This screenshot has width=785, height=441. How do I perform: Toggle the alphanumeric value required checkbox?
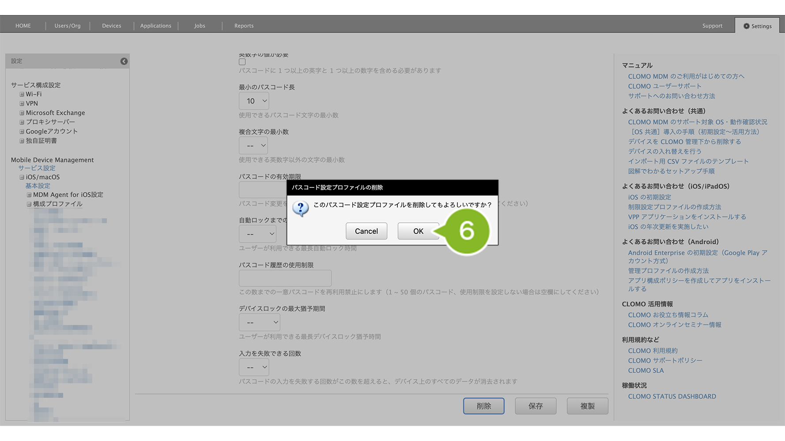(242, 62)
